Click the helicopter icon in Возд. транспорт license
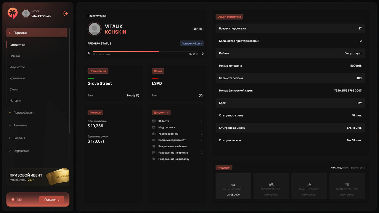 pyautogui.click(x=347, y=185)
